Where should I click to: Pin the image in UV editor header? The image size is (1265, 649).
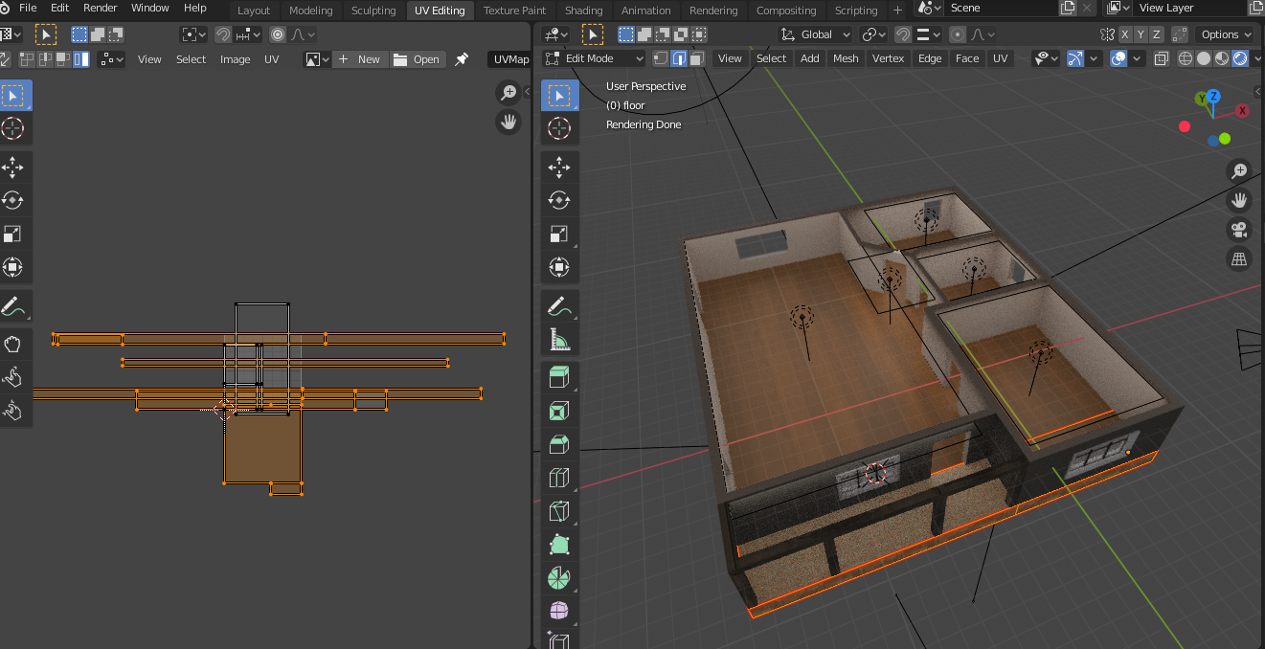click(462, 59)
